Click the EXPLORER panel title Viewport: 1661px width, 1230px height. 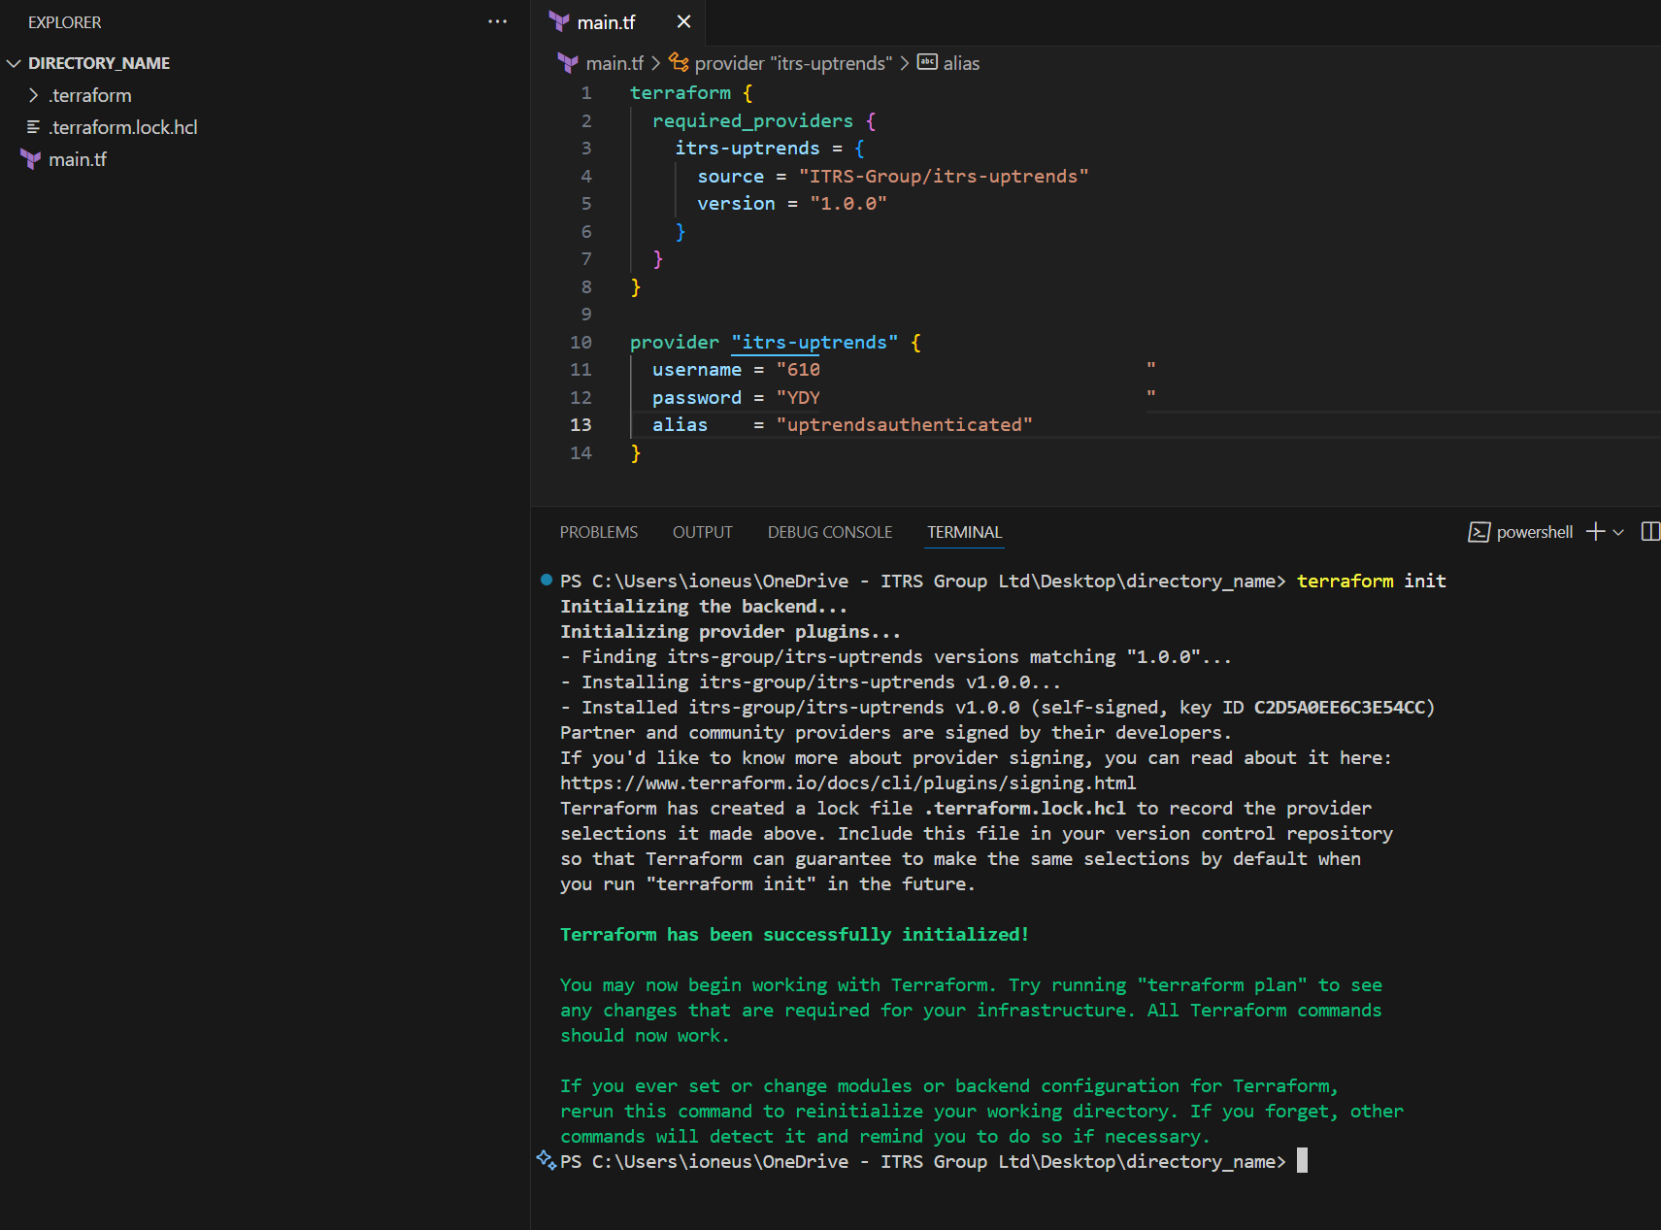pyautogui.click(x=65, y=22)
